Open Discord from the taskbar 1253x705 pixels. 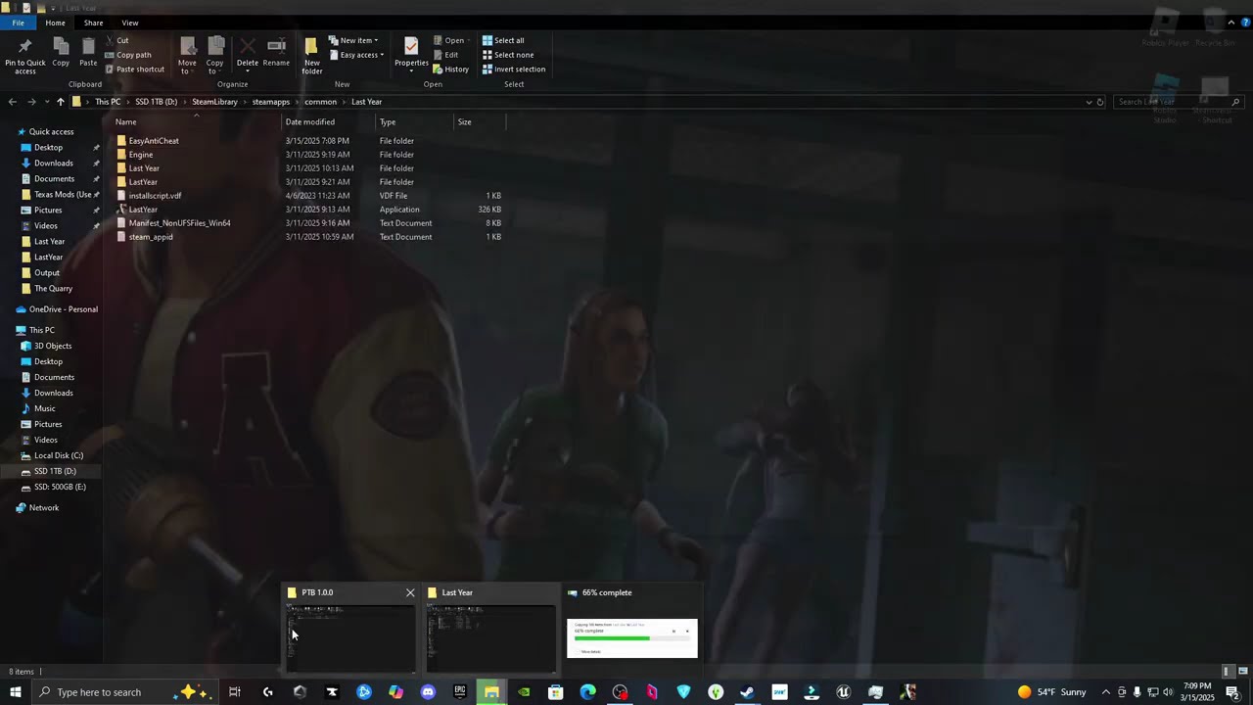tap(428, 692)
